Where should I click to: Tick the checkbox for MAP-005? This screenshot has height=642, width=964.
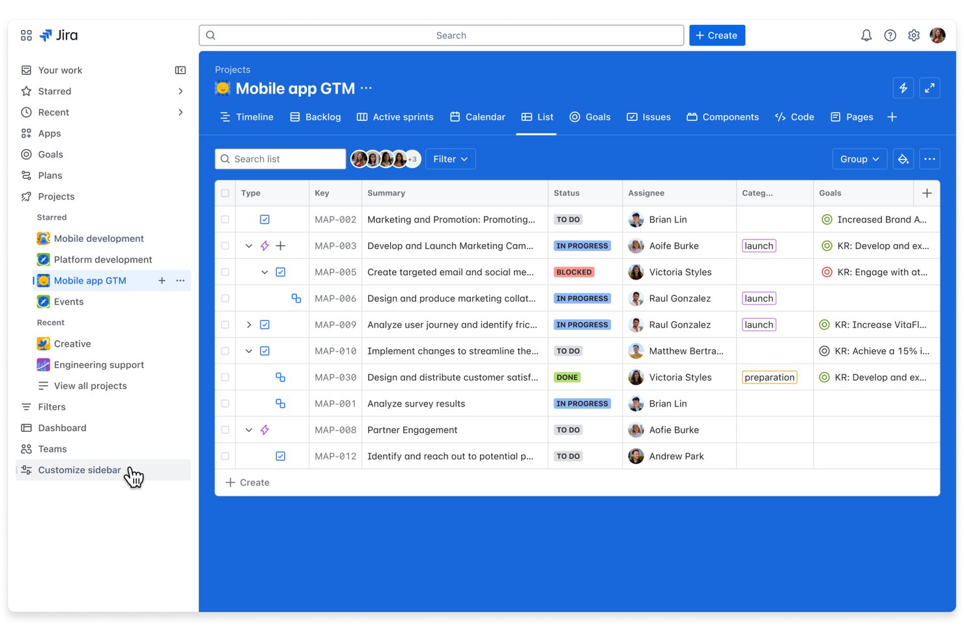pyautogui.click(x=225, y=273)
